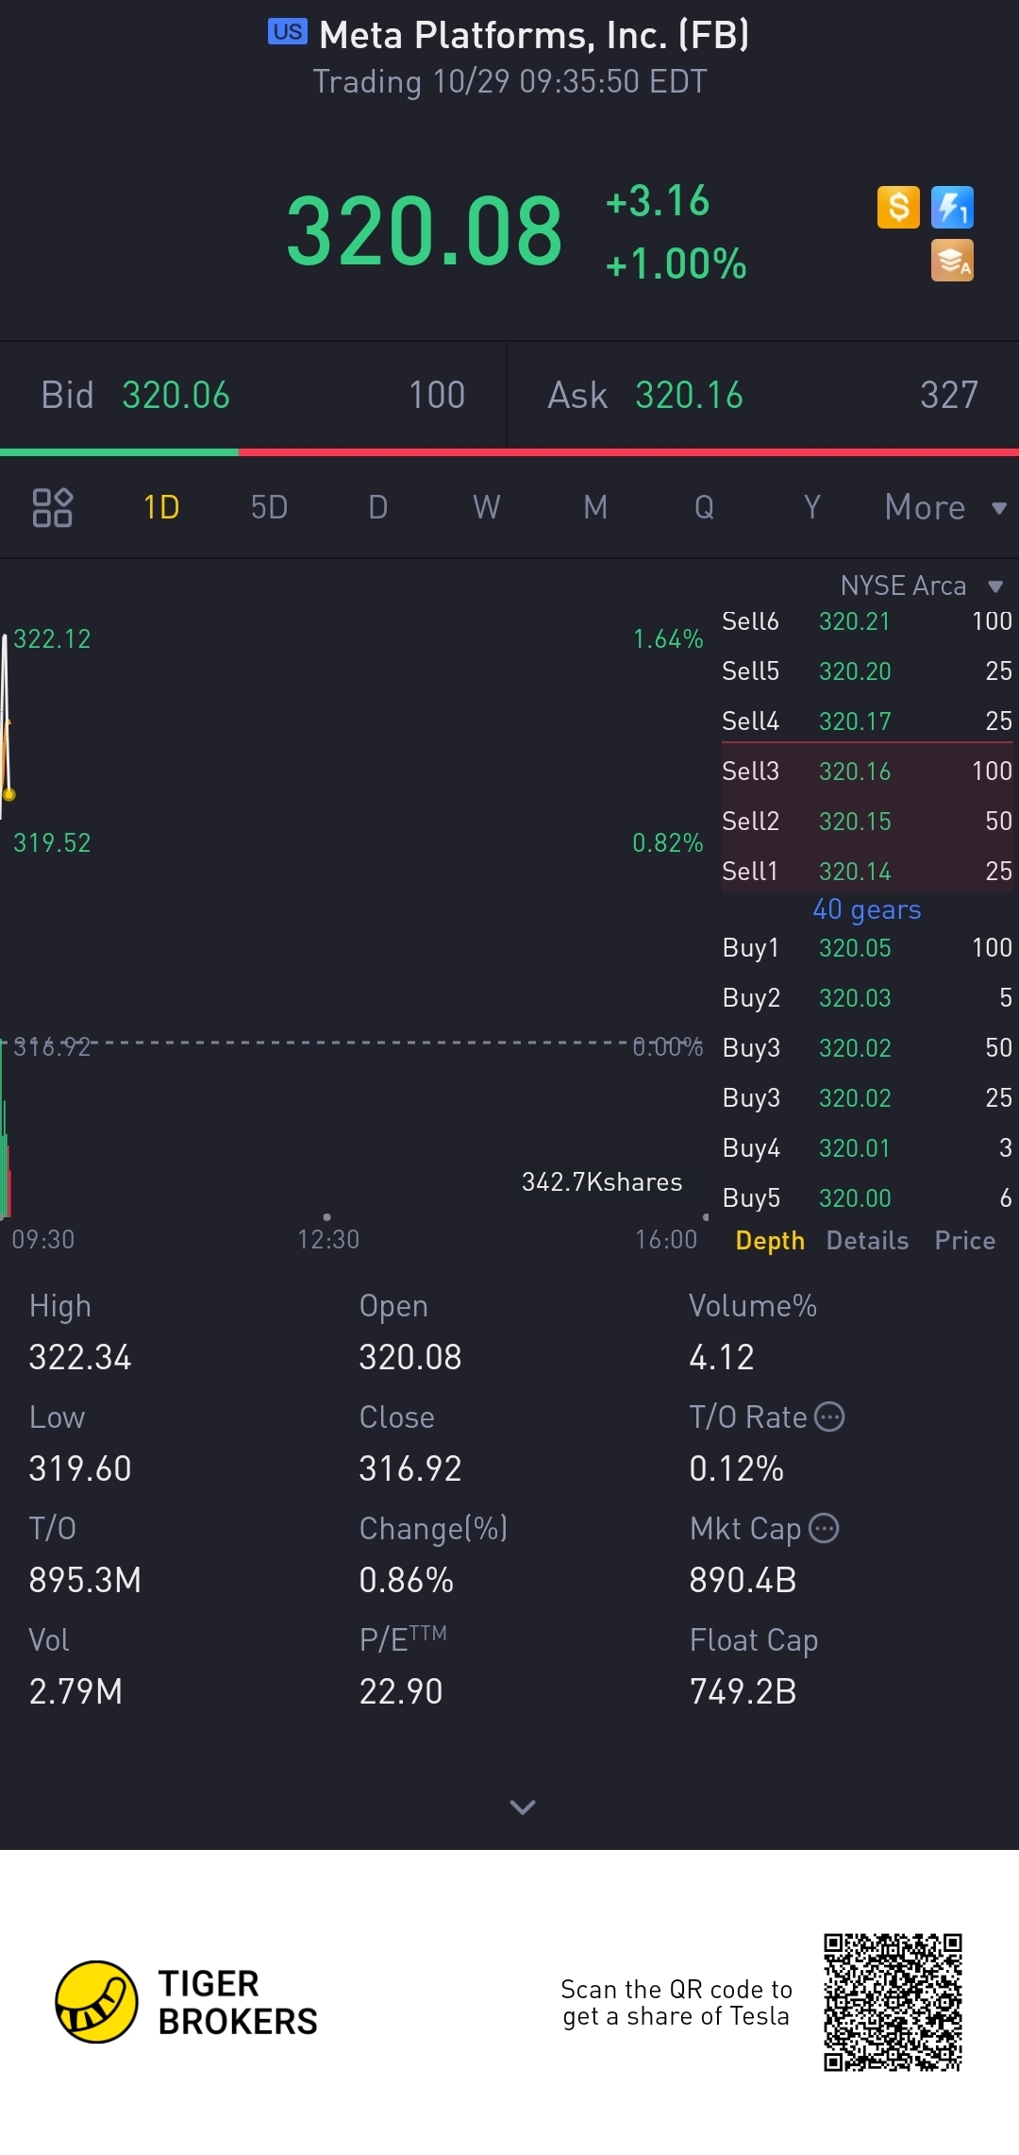Tap the 40 gears link
Viewport: 1019px width, 2155px height.
coord(867,909)
